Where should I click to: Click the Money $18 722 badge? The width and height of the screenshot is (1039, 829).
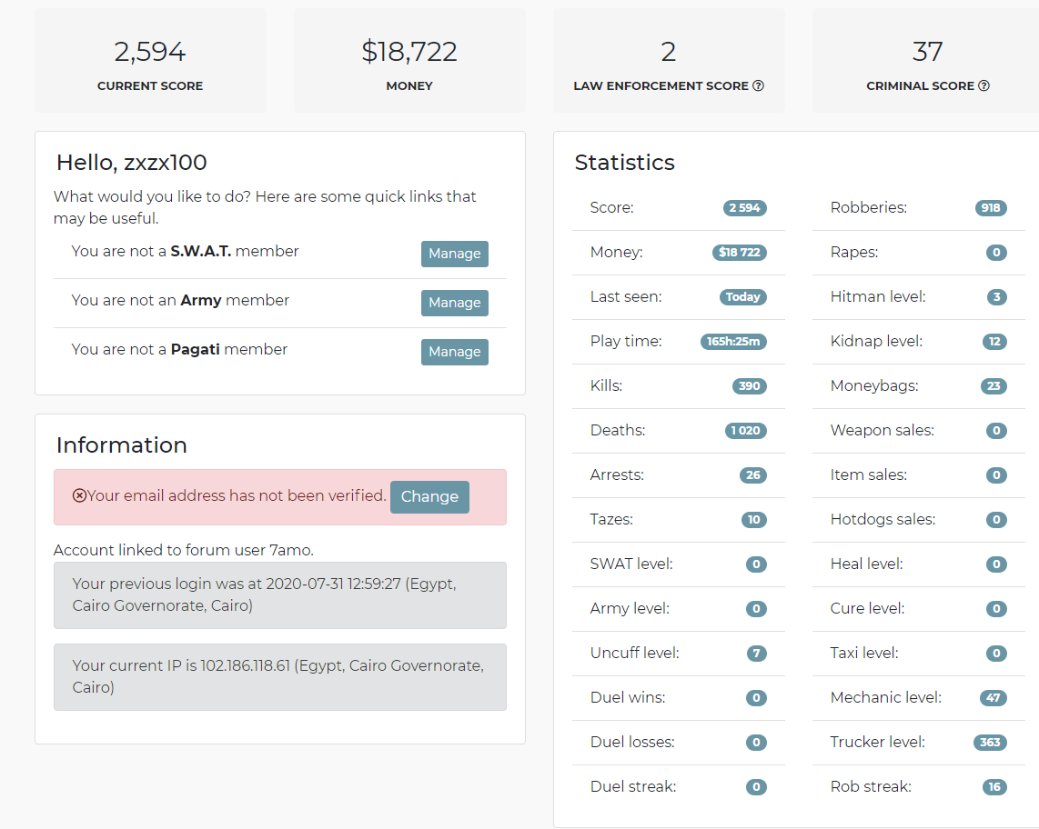pyautogui.click(x=740, y=253)
